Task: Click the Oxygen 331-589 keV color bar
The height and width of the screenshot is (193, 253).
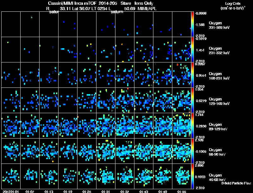Action: pyautogui.click(x=192, y=24)
